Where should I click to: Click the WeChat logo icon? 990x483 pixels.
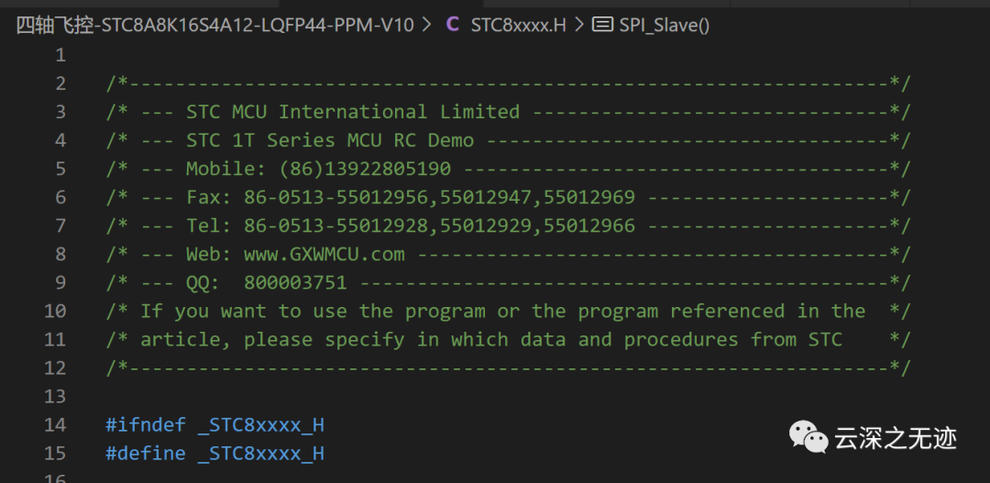click(x=809, y=438)
